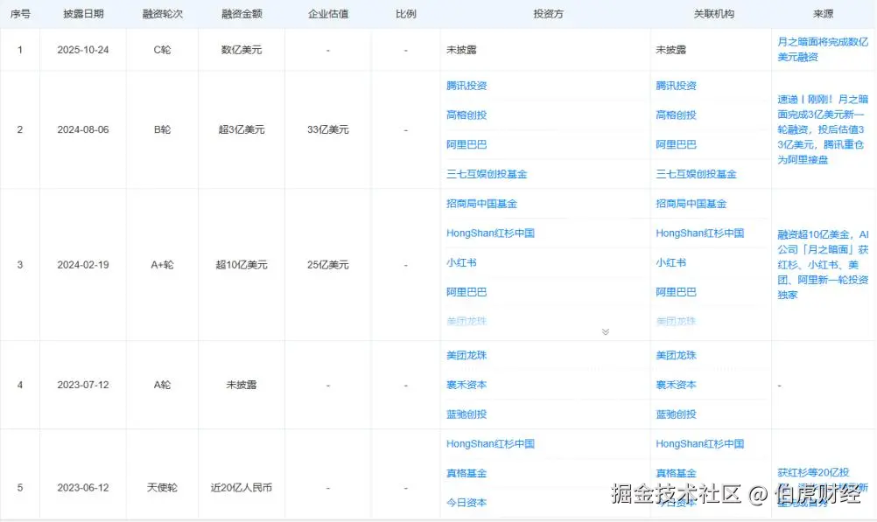Open HongShan红杉中国 investor link in 天使轮 row

click(490, 444)
